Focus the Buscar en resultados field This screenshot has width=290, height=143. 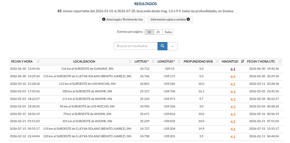[x=136, y=46]
